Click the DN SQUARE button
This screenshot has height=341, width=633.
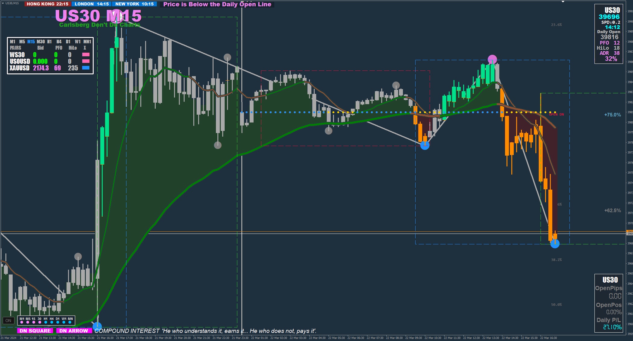(x=35, y=331)
